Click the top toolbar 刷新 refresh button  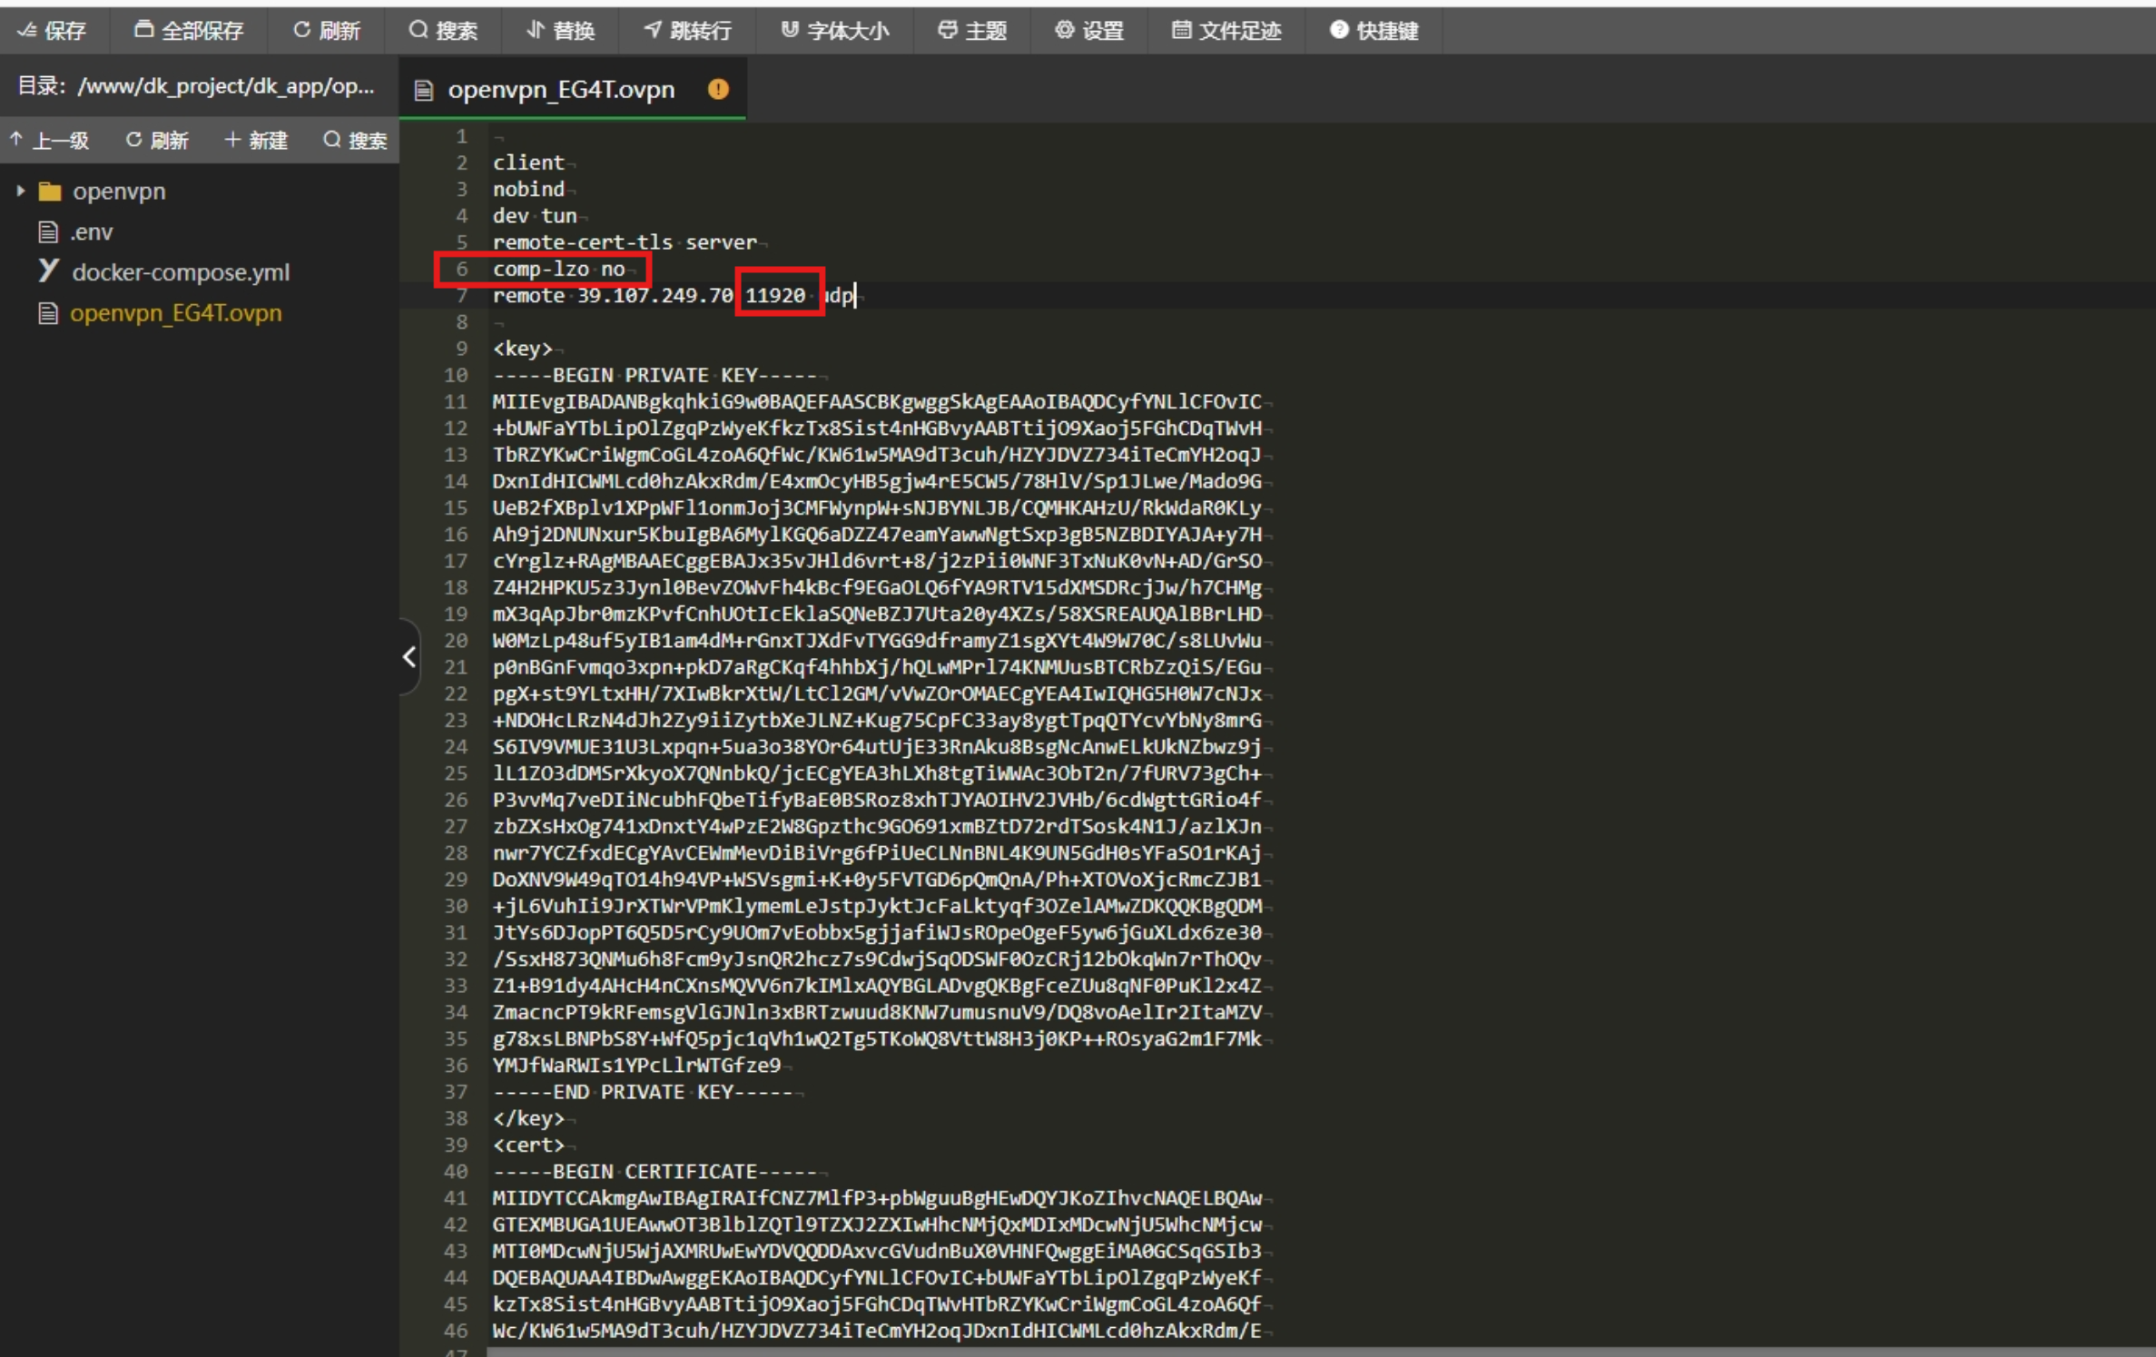click(327, 31)
